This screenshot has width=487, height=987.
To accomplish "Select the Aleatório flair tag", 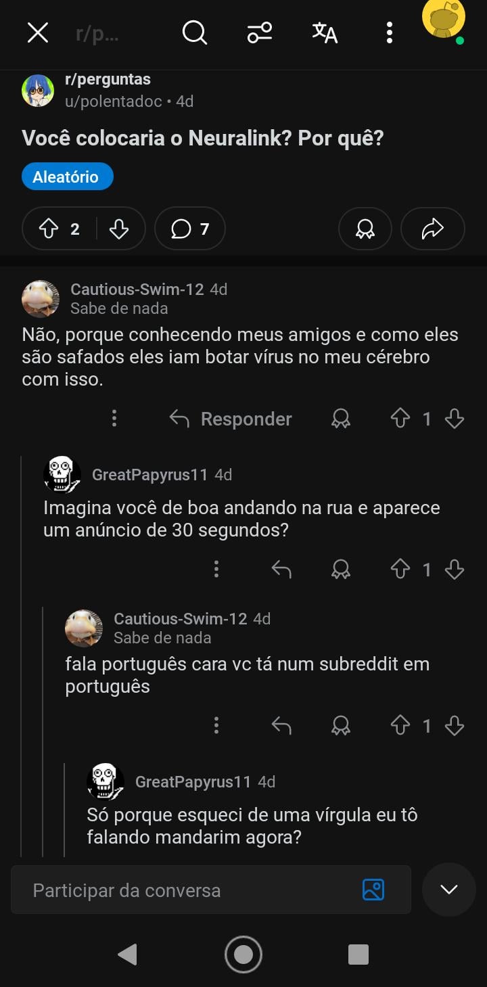I will [67, 177].
